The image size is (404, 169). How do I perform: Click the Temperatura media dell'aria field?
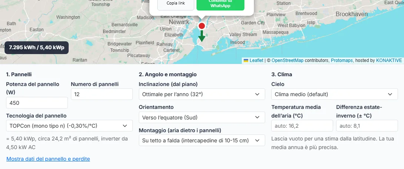pyautogui.click(x=302, y=126)
